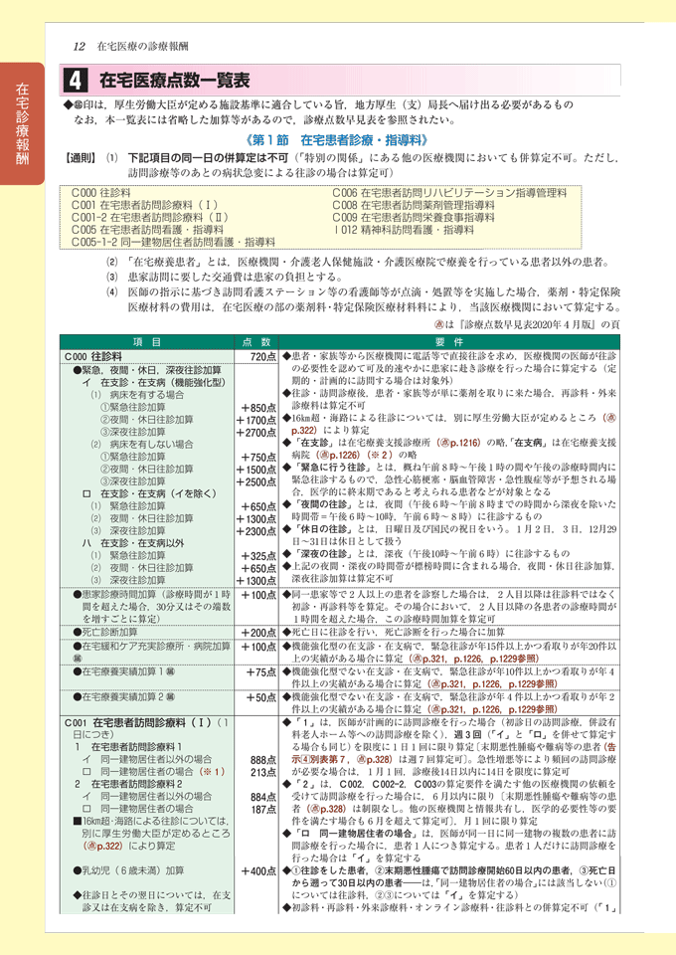Click the '+2700点' points value
Screen dimensions: 676x955
coord(256,433)
